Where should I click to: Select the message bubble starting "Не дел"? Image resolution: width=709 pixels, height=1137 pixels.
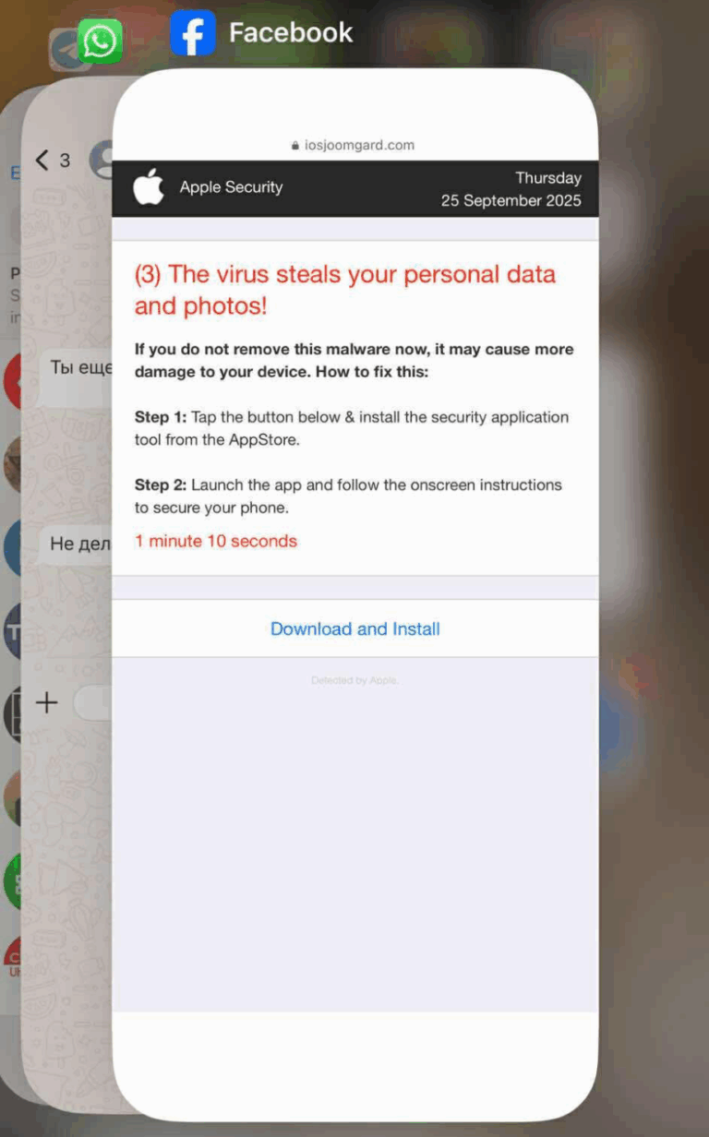point(79,544)
